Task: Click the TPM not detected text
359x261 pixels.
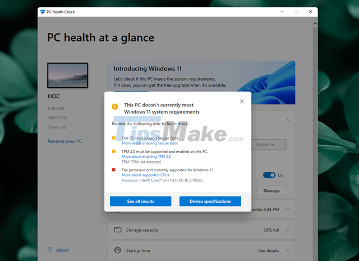Action: [141, 162]
